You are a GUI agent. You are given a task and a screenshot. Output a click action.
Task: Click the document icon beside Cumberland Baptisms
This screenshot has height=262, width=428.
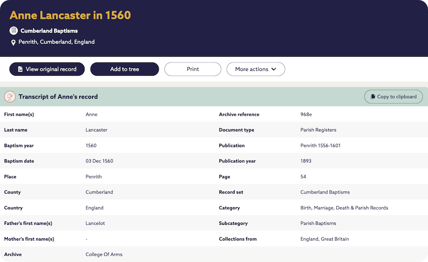[13, 31]
